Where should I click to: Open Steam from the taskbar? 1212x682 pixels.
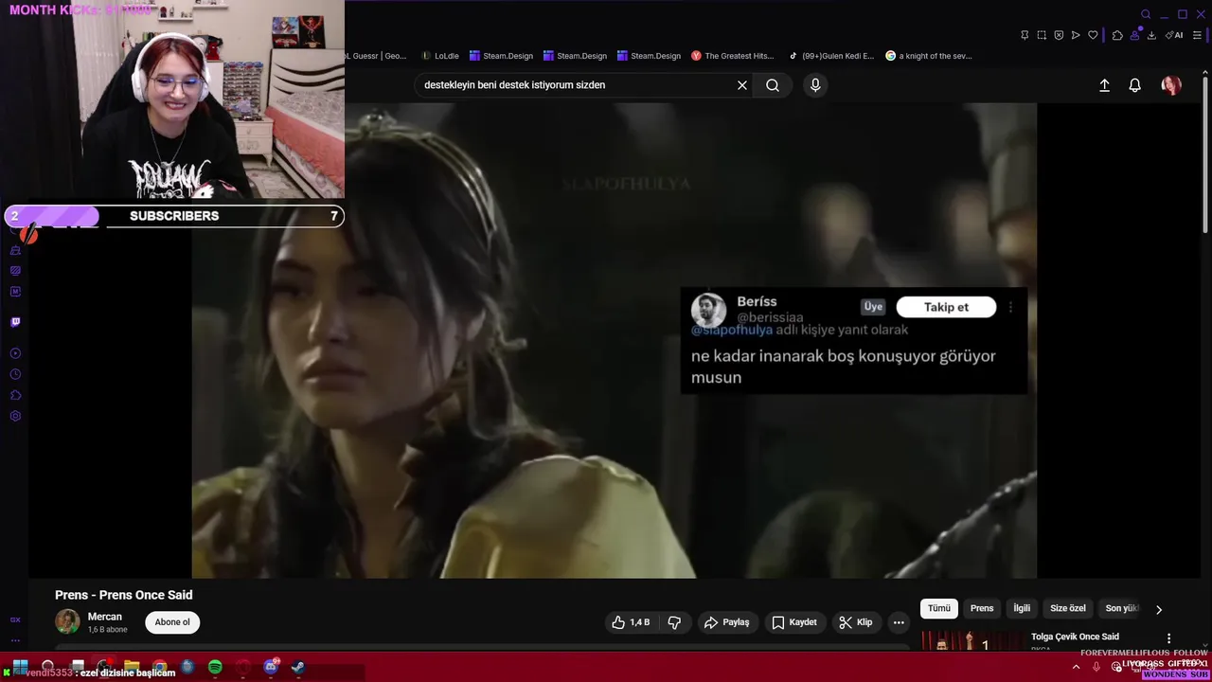[297, 667]
